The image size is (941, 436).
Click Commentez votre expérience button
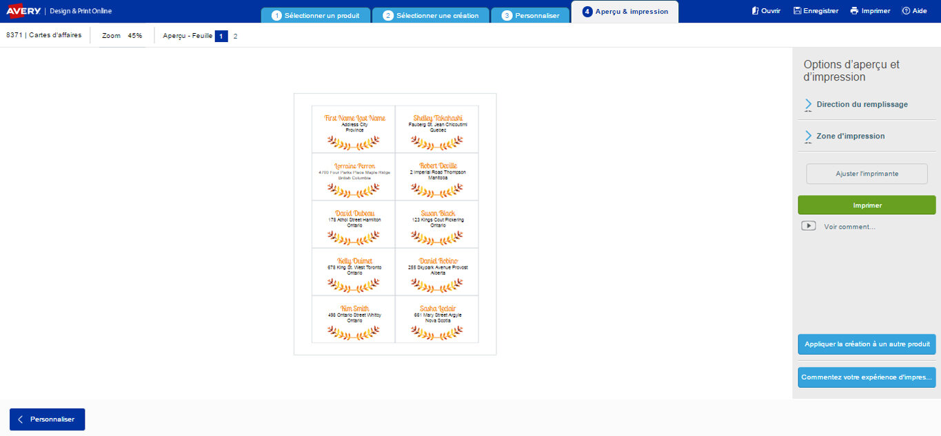coord(867,377)
